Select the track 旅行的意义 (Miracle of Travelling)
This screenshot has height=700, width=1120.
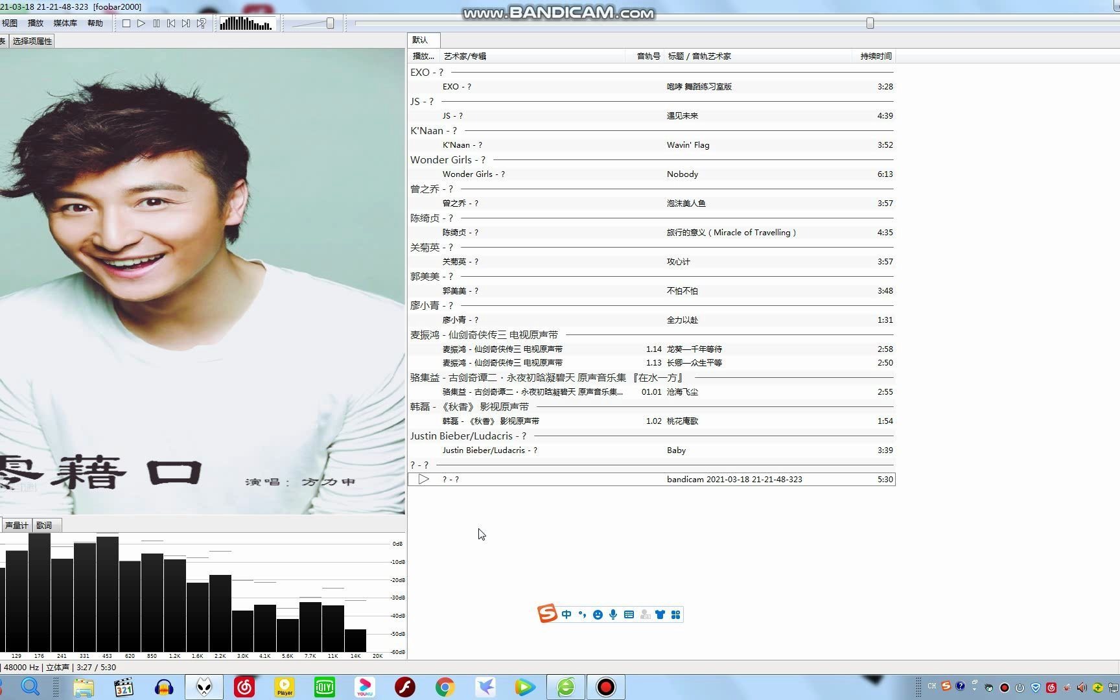click(651, 233)
